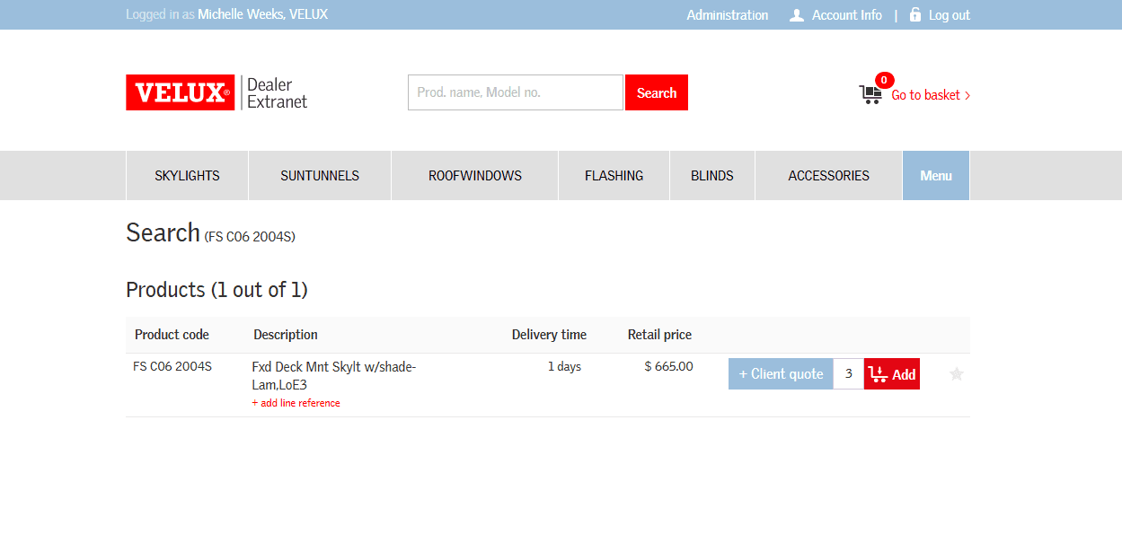
Task: Click the red Search button
Action: (657, 92)
